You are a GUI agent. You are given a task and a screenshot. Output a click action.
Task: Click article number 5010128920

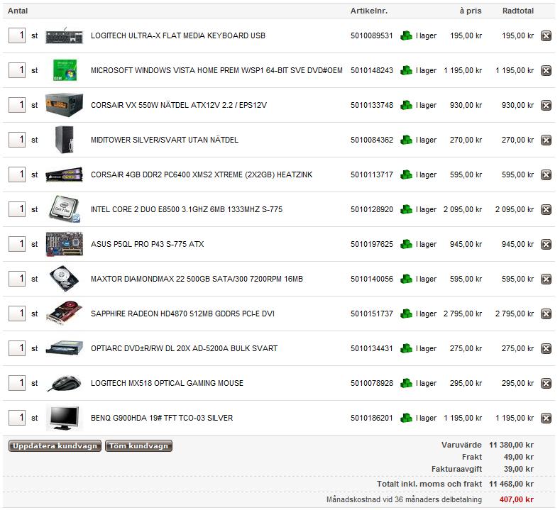point(371,209)
